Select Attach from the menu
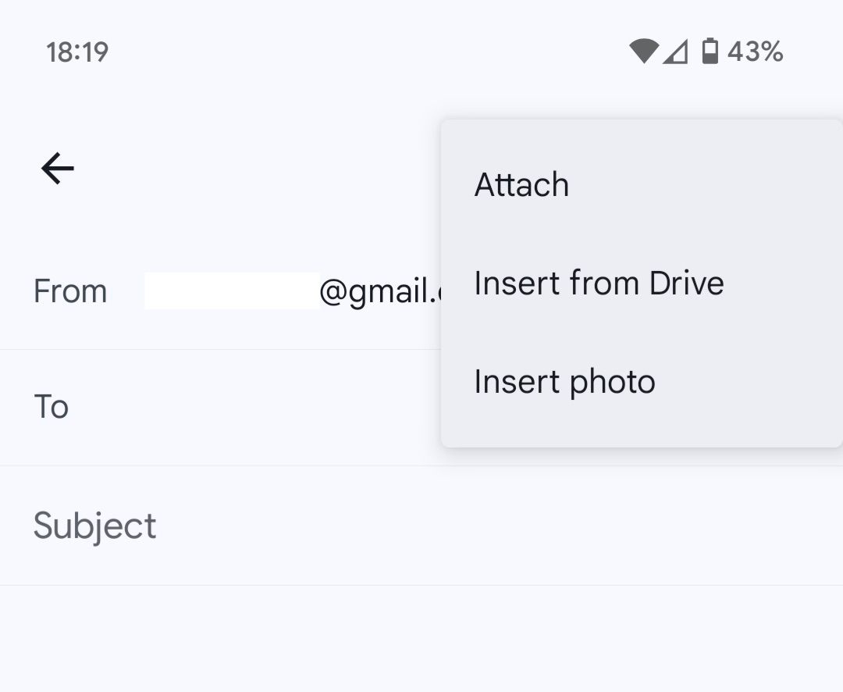 (521, 184)
